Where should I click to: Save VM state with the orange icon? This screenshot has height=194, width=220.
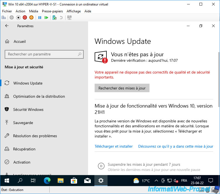coord(32,18)
